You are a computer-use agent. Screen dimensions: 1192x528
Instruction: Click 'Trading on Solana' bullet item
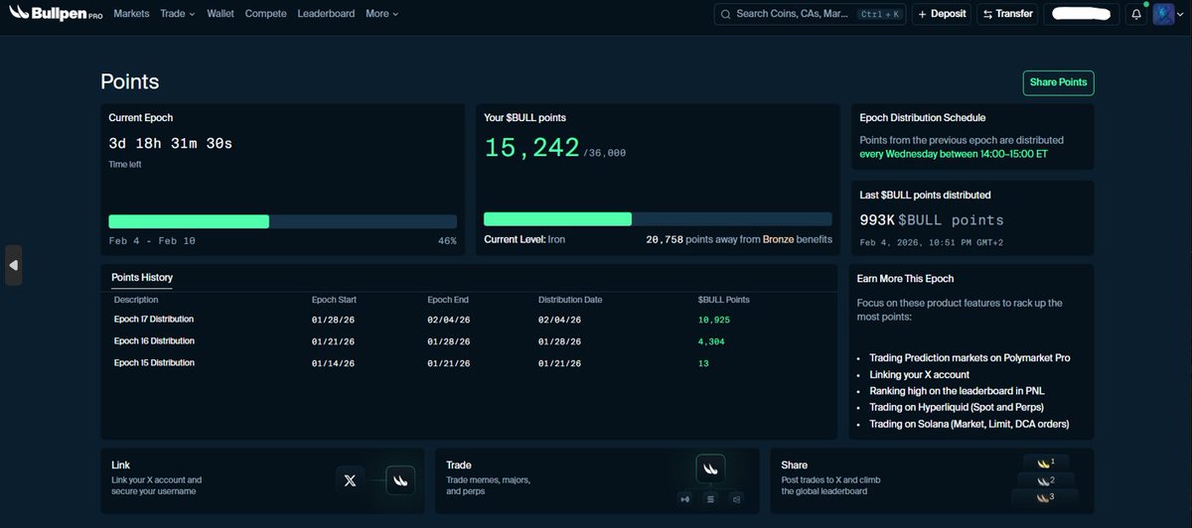click(x=968, y=424)
